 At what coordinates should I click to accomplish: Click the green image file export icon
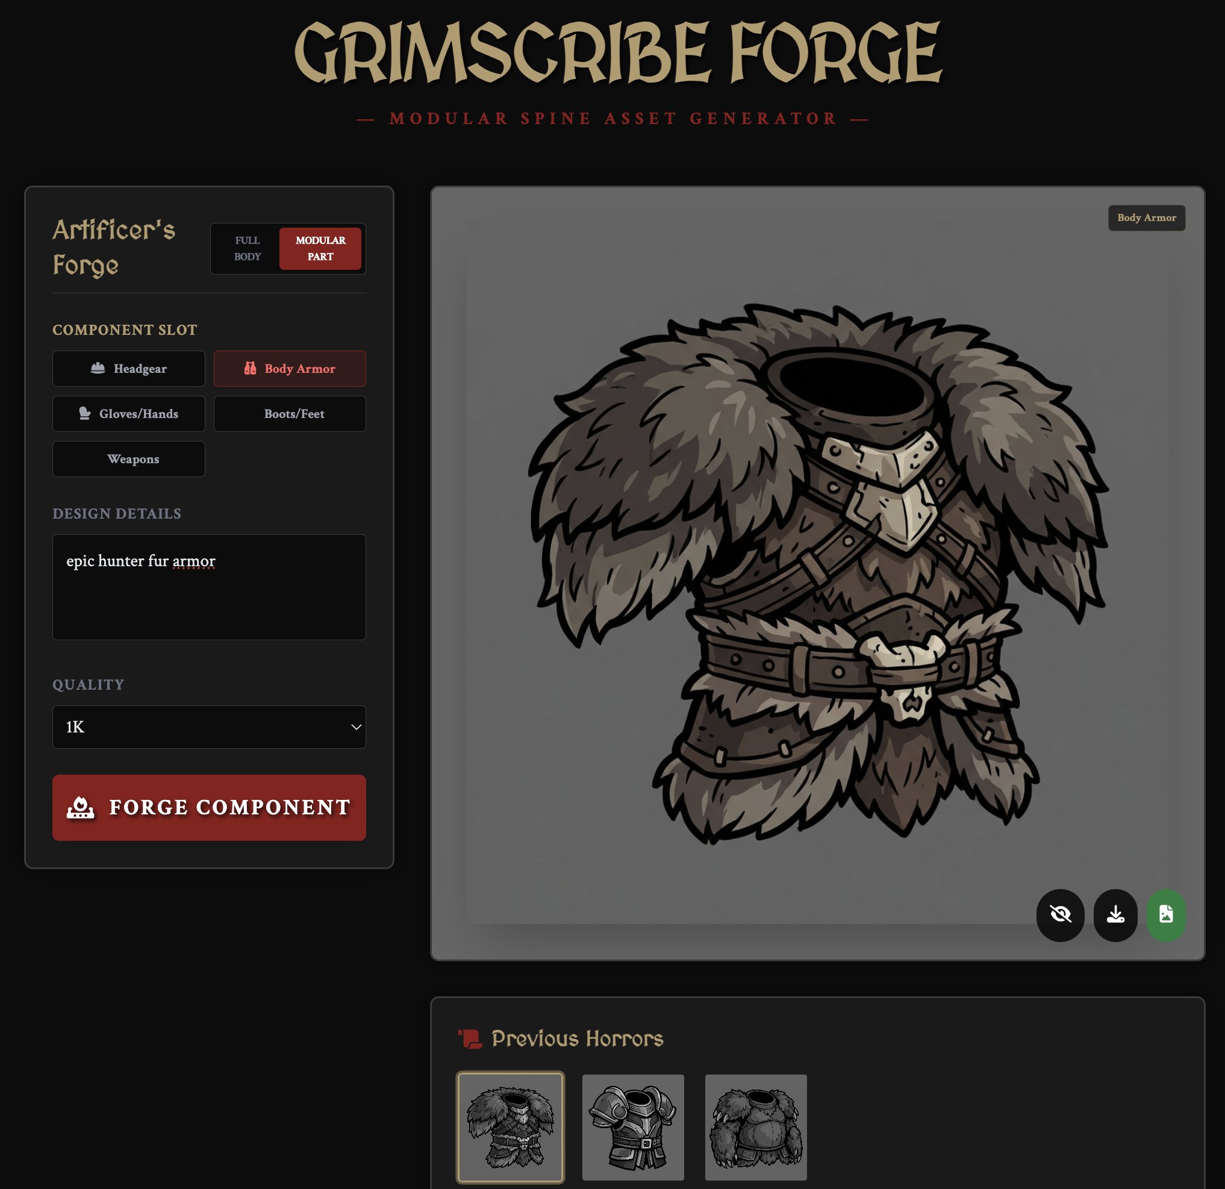[1165, 914]
